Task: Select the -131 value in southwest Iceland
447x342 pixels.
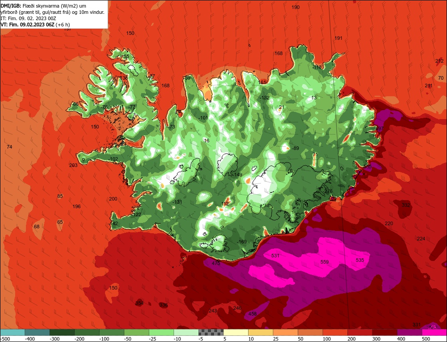Action: [x=177, y=202]
